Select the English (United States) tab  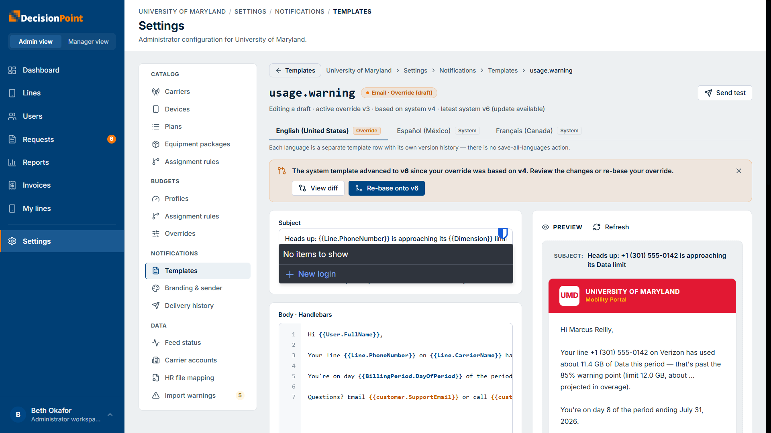(328, 131)
